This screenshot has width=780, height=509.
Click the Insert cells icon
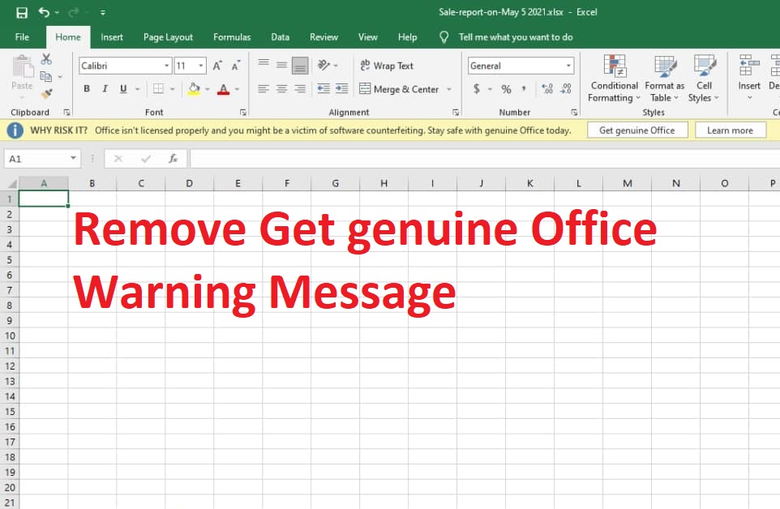click(x=749, y=66)
